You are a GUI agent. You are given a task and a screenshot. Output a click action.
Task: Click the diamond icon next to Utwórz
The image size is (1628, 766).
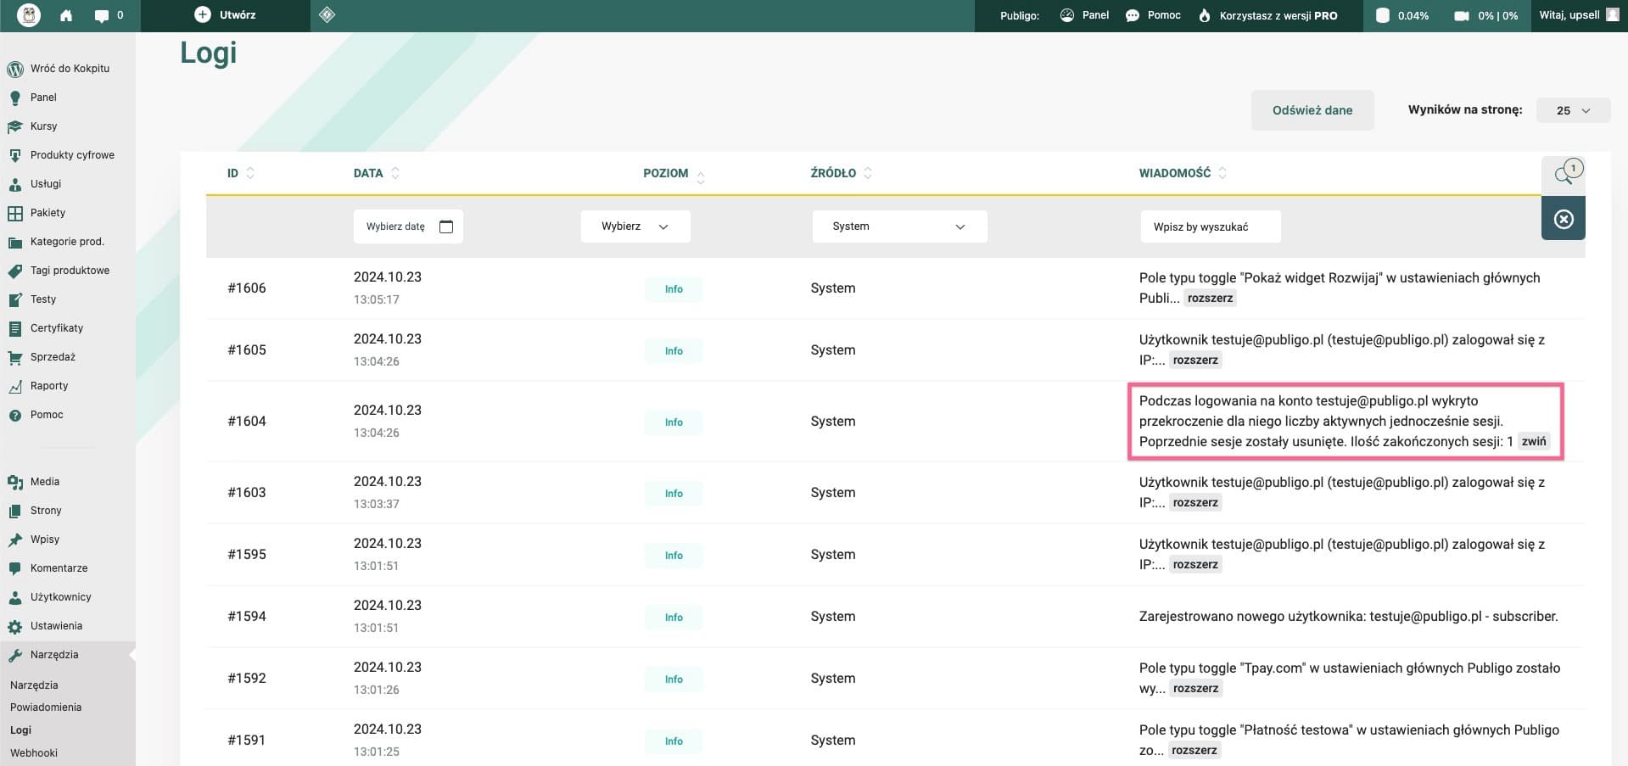click(x=327, y=15)
